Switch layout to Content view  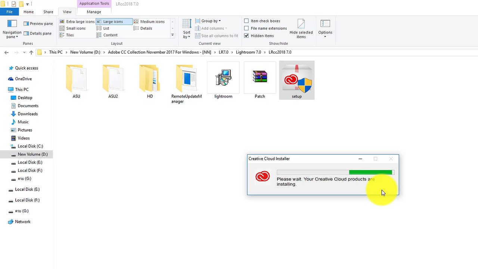click(107, 35)
